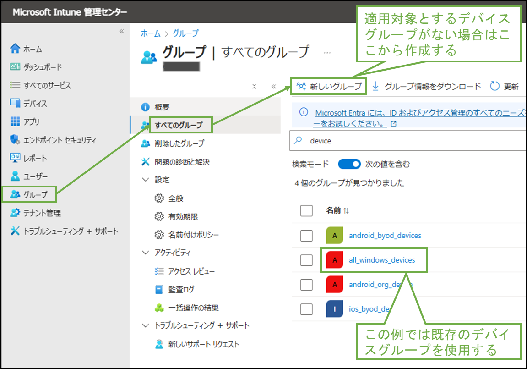Image resolution: width=527 pixels, height=369 pixels.
Task: Click the search magnifier icon
Action: click(298, 140)
